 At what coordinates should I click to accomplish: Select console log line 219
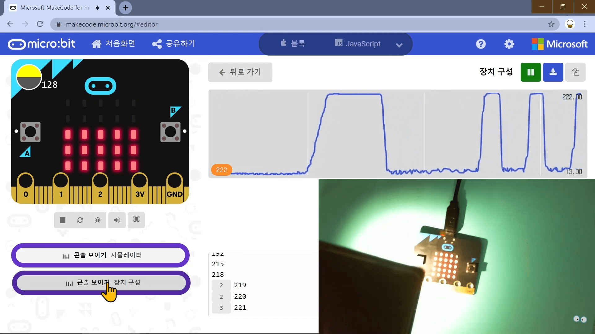click(x=240, y=285)
